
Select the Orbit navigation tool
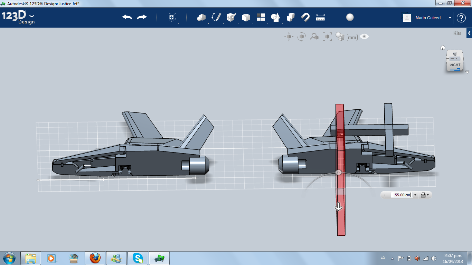tap(302, 37)
